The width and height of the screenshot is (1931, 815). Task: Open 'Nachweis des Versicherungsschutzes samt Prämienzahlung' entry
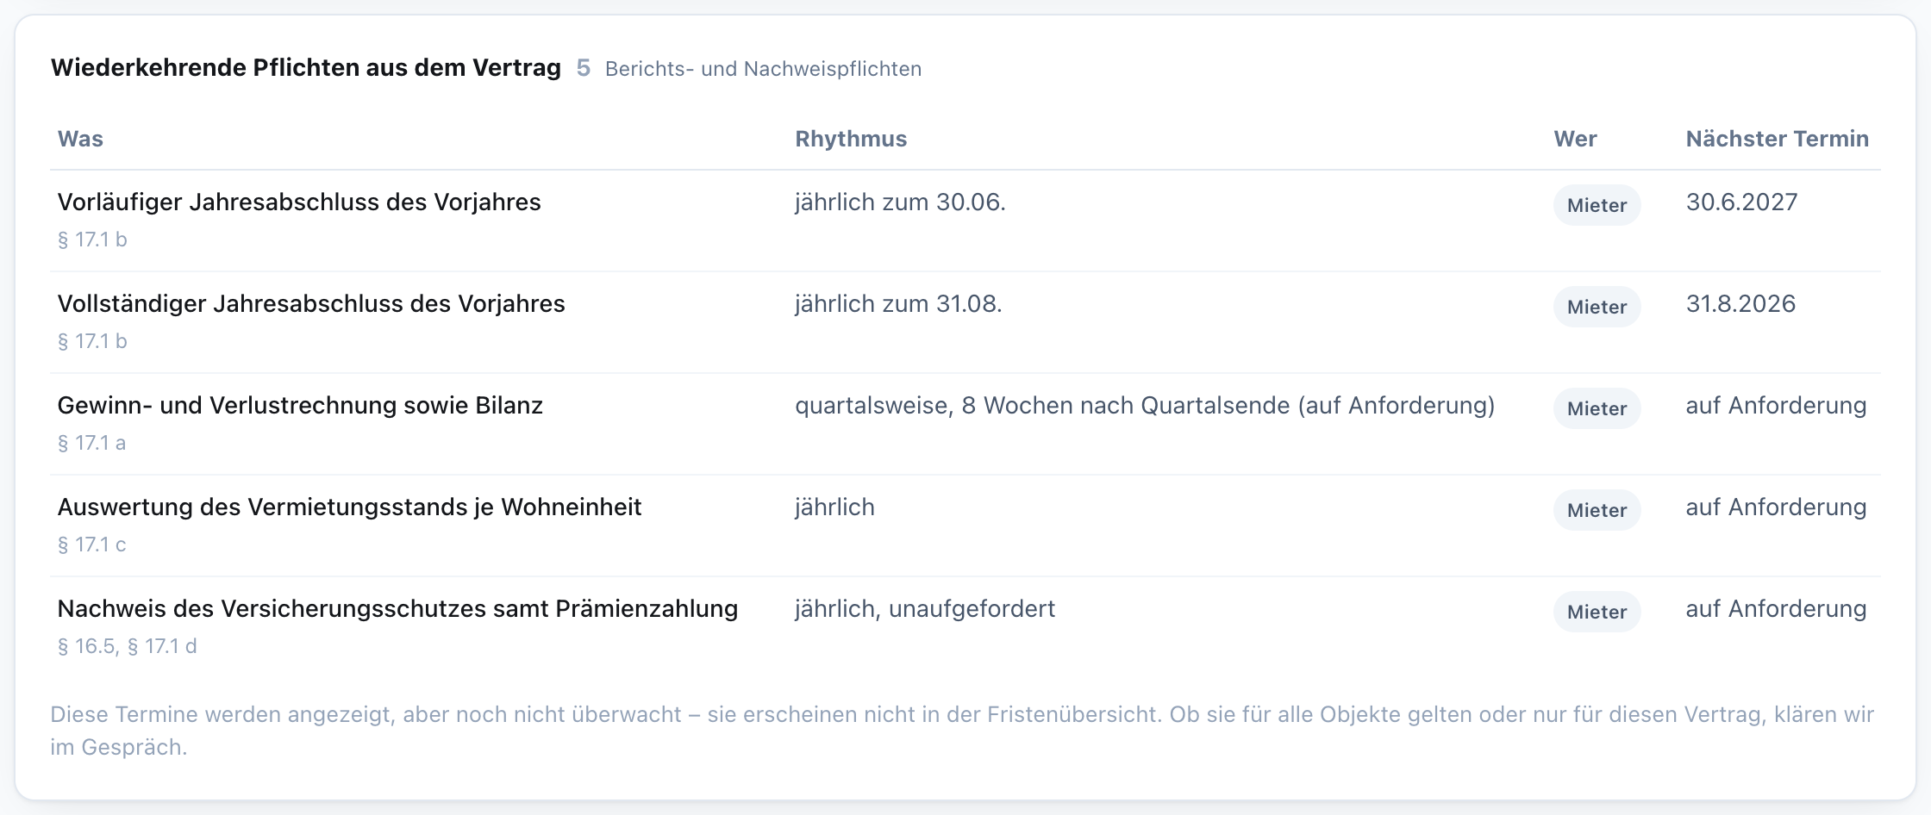[x=397, y=608]
